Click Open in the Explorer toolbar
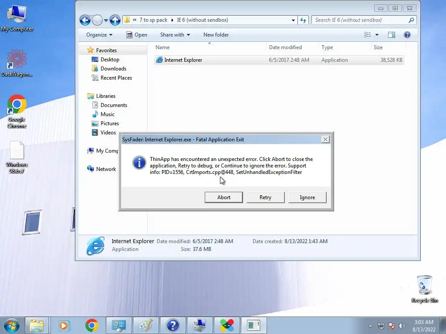This screenshot has width=446, height=334. 137,35
